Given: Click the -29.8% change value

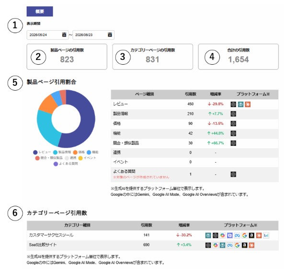Looking at the screenshot, I should (216, 104).
